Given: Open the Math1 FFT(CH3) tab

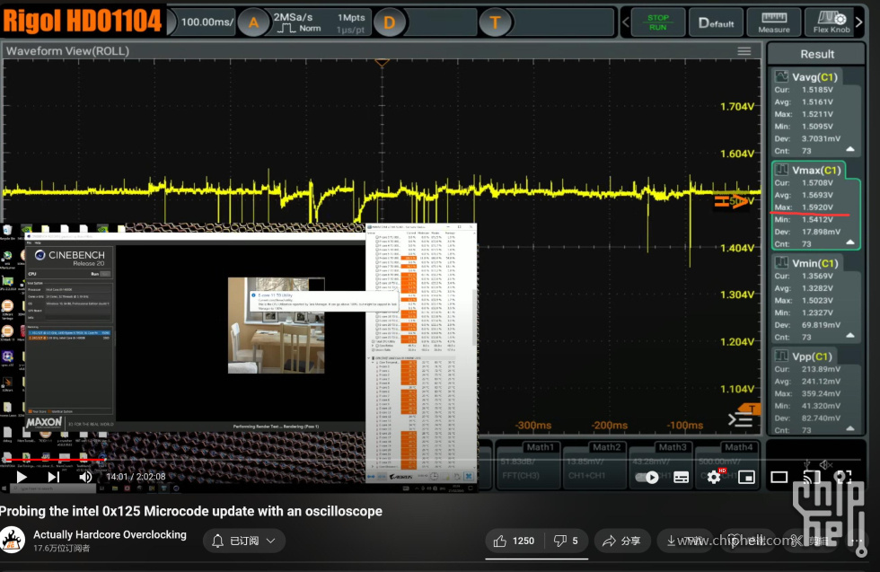Looking at the screenshot, I should pyautogui.click(x=528, y=465).
